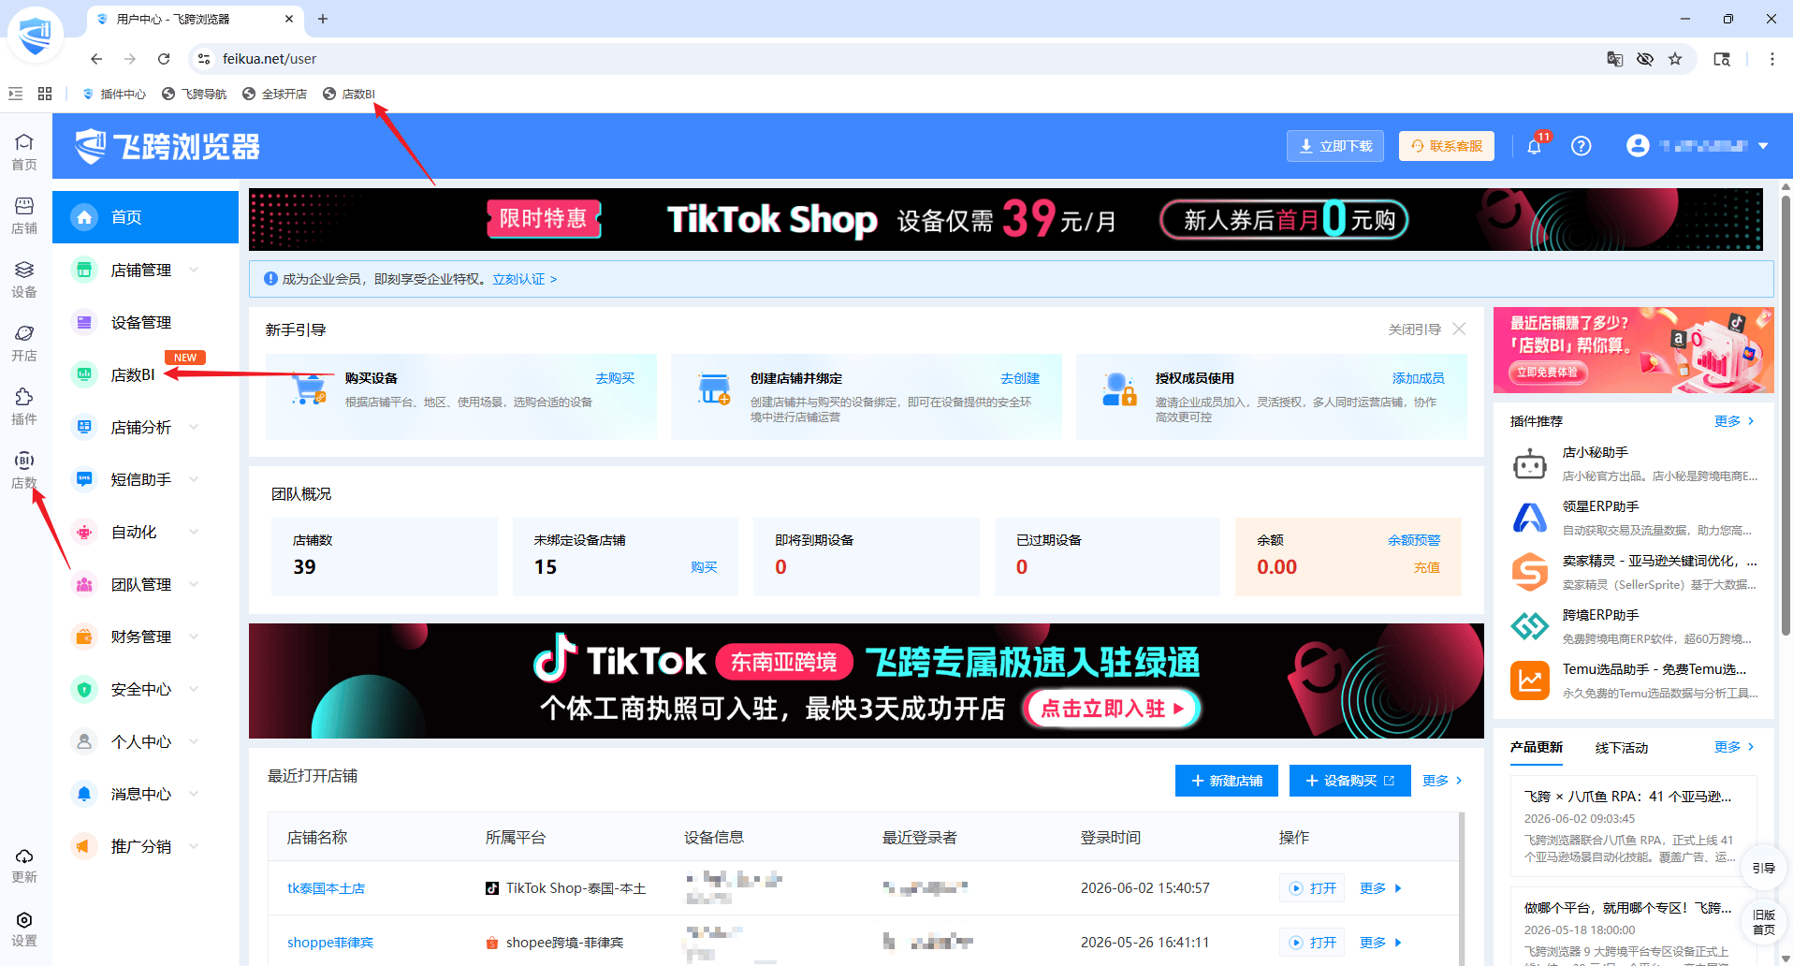Click the translate page icon in address bar
Image resolution: width=1793 pixels, height=966 pixels.
point(1615,59)
